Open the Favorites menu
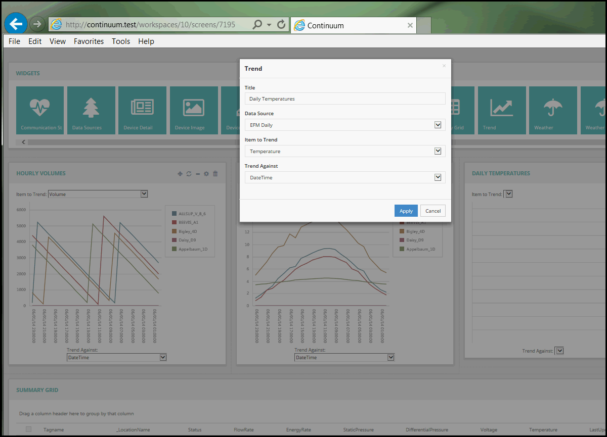Image resolution: width=607 pixels, height=437 pixels. pos(89,41)
